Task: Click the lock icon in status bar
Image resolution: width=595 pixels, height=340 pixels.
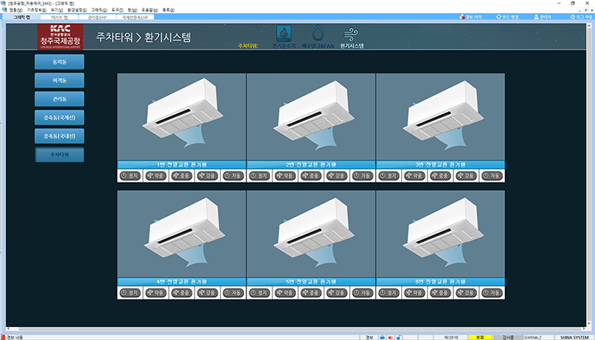Action: [398, 338]
